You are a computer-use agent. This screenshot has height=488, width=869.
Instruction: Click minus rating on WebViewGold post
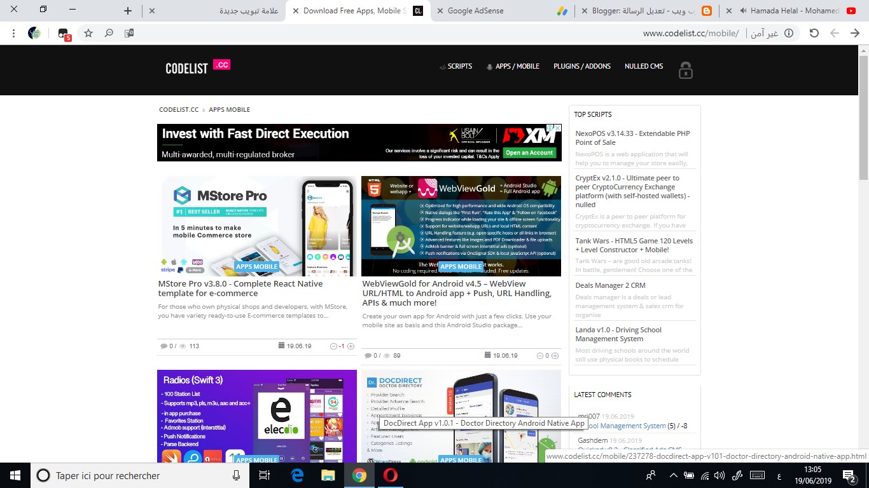tap(539, 356)
